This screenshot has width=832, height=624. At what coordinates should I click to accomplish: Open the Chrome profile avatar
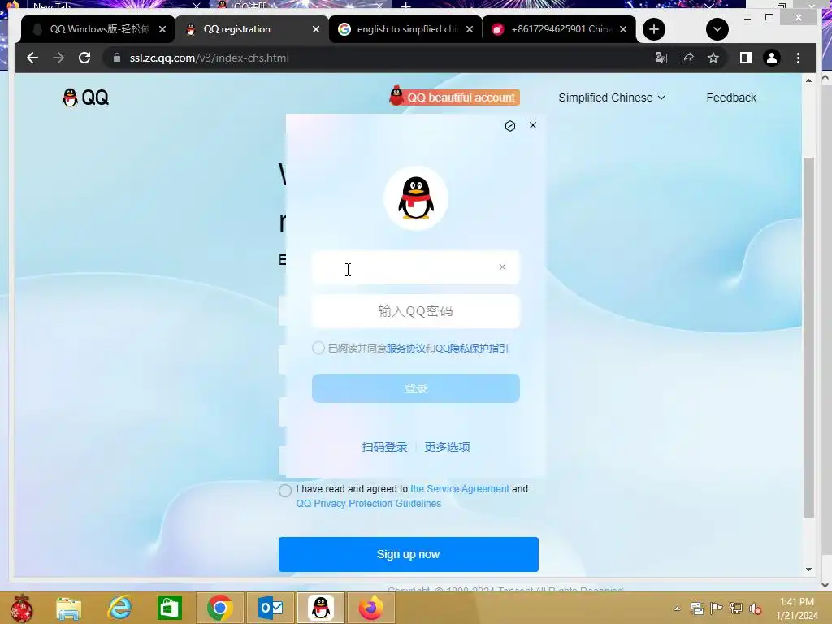point(772,58)
